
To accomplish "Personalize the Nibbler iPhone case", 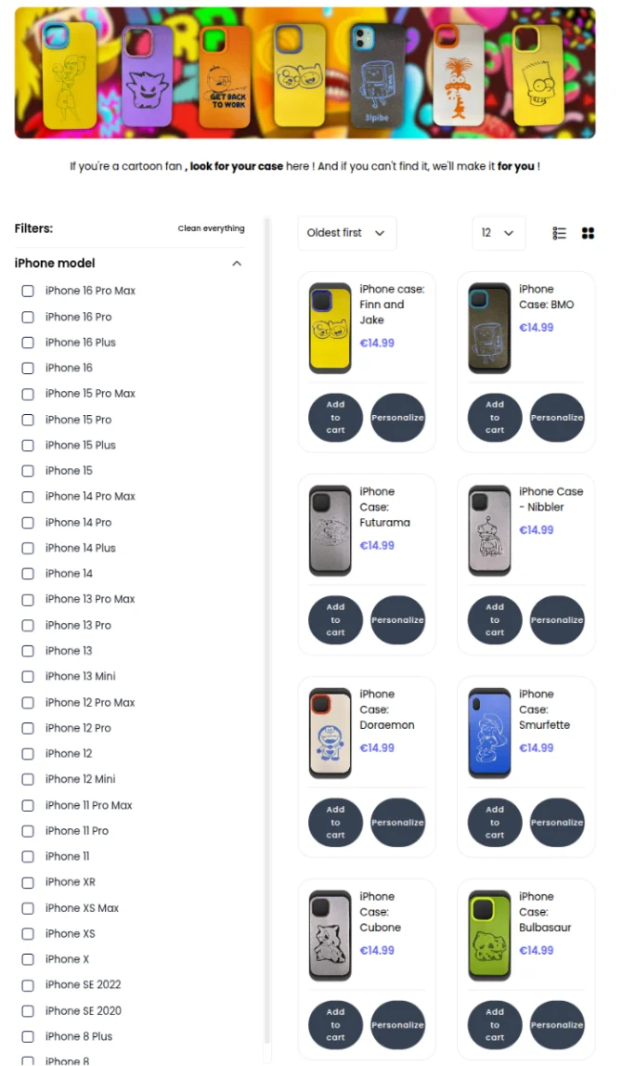I will click(557, 620).
